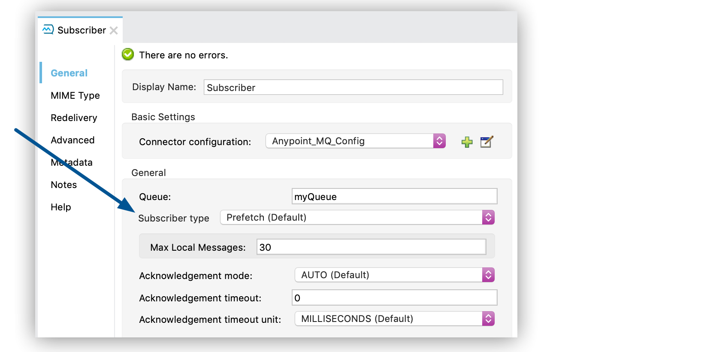Open the Acknowledgement timeout unit dropdown
701x352 pixels.
[394, 319]
